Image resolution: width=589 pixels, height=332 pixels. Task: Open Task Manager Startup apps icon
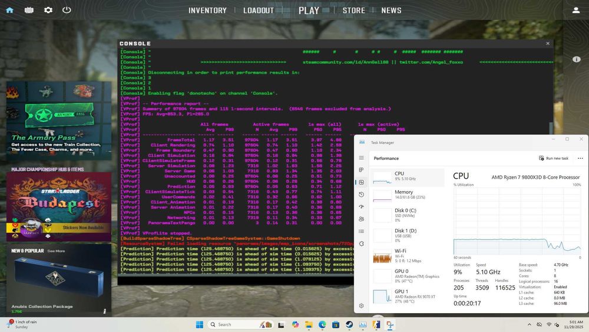point(362,207)
